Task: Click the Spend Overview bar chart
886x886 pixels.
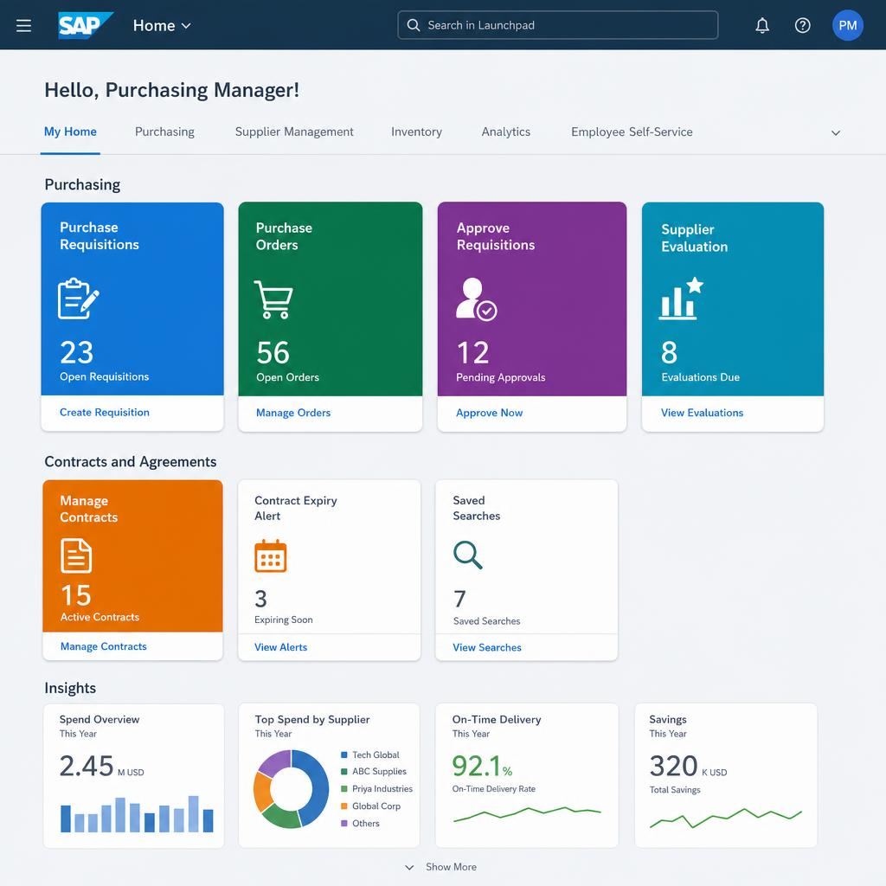Action: [137, 813]
